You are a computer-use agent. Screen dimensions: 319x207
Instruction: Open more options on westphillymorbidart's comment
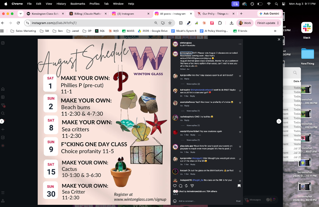[x=199, y=135]
